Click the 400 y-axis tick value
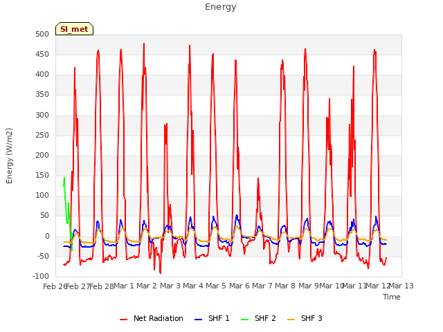Viewport: 443px width, 332px height. click(x=42, y=75)
